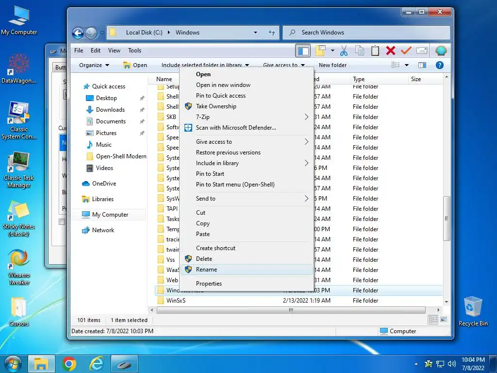497x373 pixels.
Task: Click the blue Help question mark icon
Action: coord(439,65)
